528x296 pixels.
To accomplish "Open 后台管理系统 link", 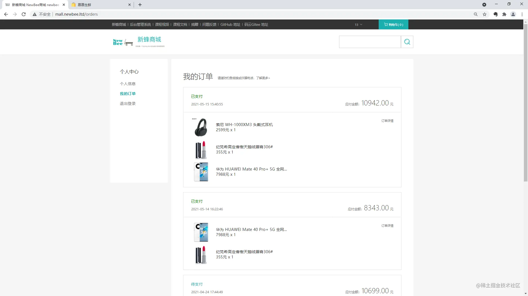I will (141, 24).
